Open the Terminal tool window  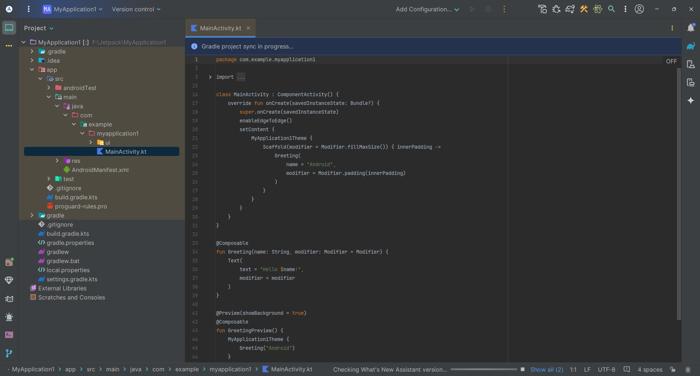[9, 335]
